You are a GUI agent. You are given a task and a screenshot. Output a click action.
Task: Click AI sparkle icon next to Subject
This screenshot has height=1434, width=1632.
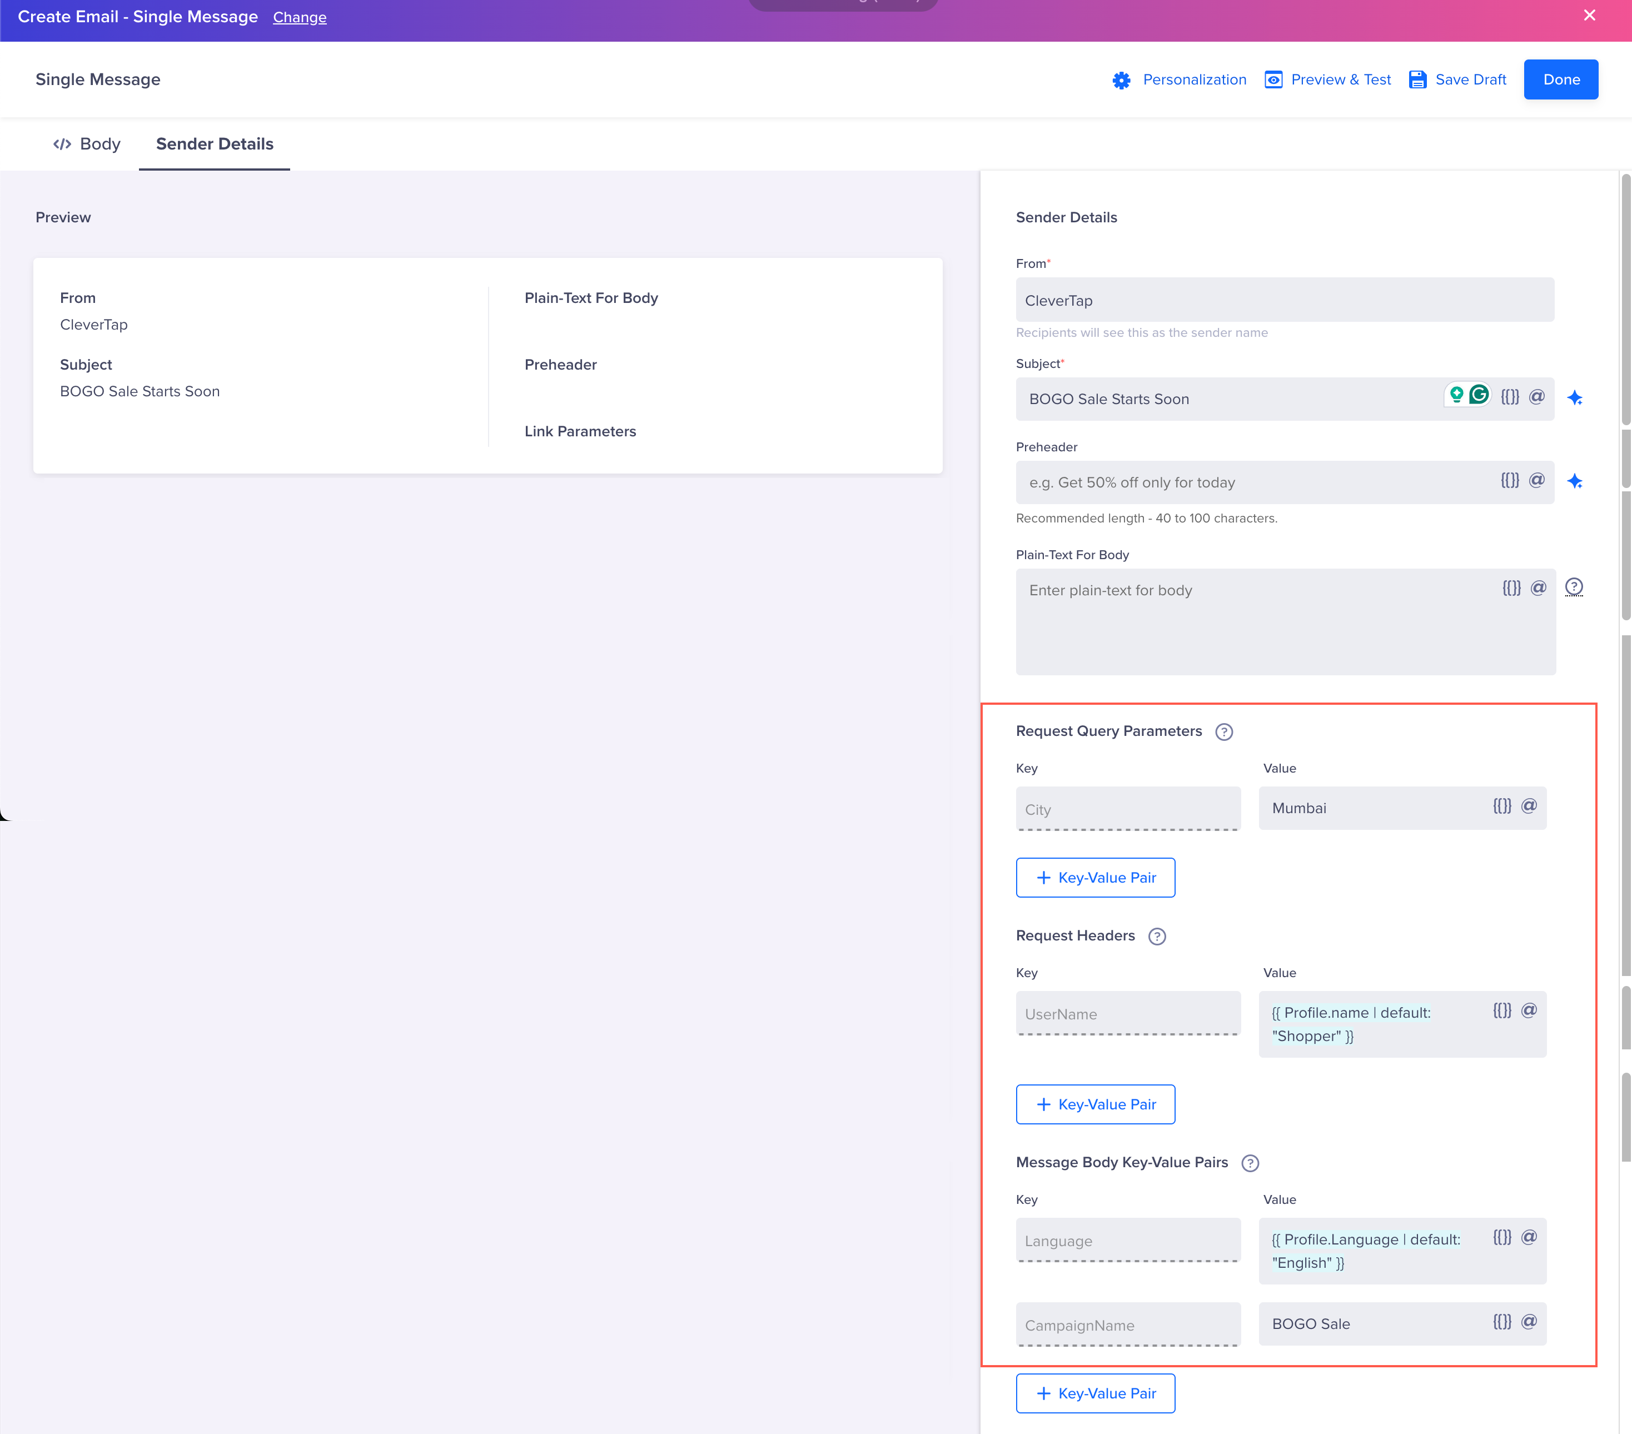point(1575,397)
